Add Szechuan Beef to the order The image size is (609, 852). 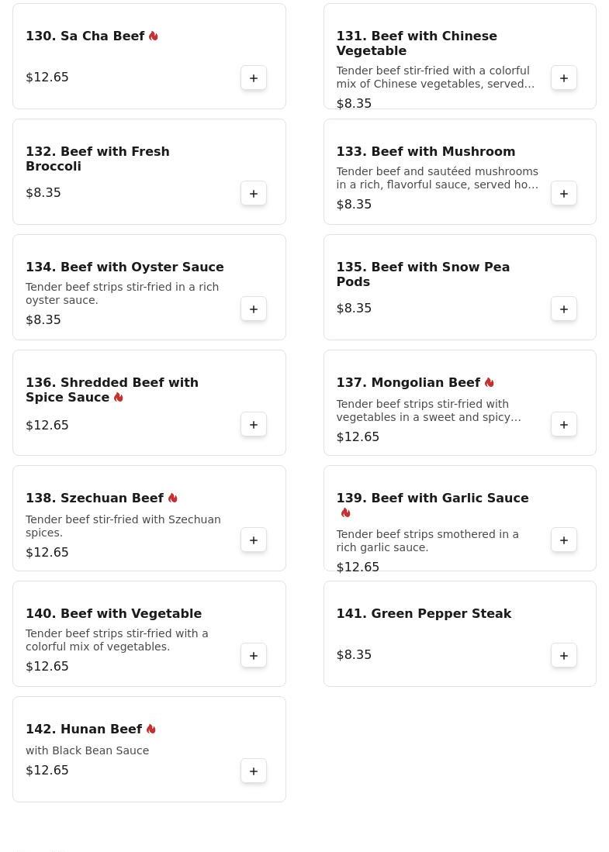pos(254,540)
